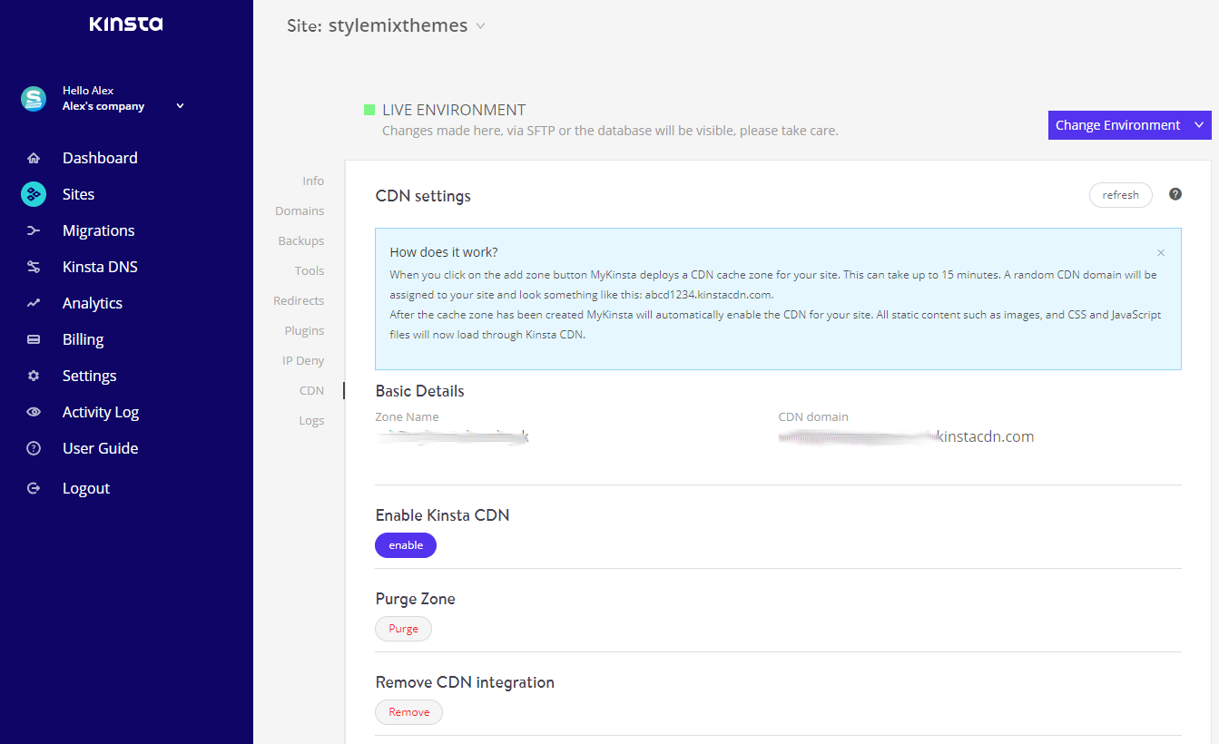Open the Change Environment dropdown

(x=1129, y=124)
